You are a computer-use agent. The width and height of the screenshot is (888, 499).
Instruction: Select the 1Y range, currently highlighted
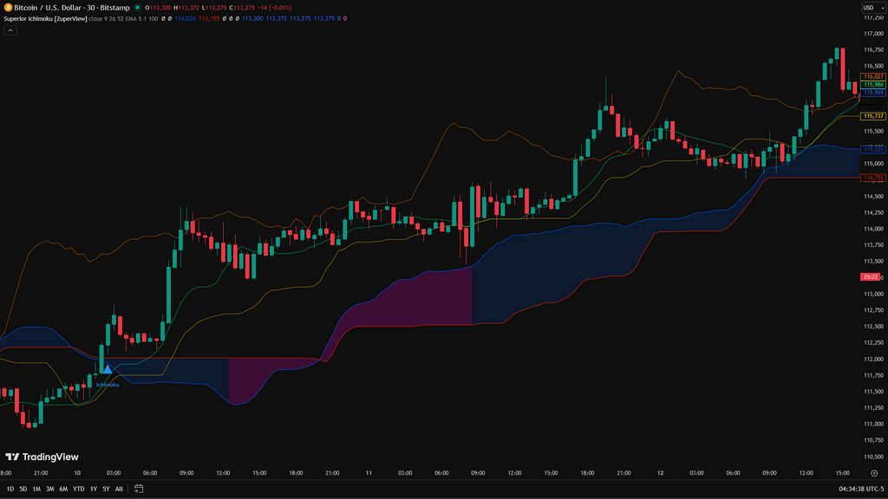click(94, 489)
